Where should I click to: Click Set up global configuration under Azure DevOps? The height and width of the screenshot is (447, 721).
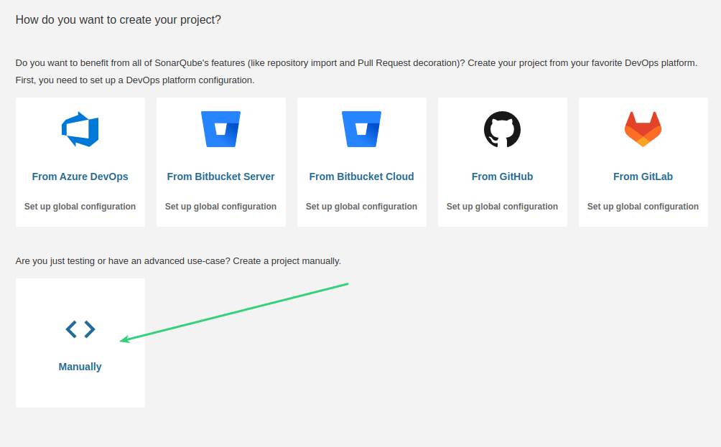pyautogui.click(x=80, y=206)
